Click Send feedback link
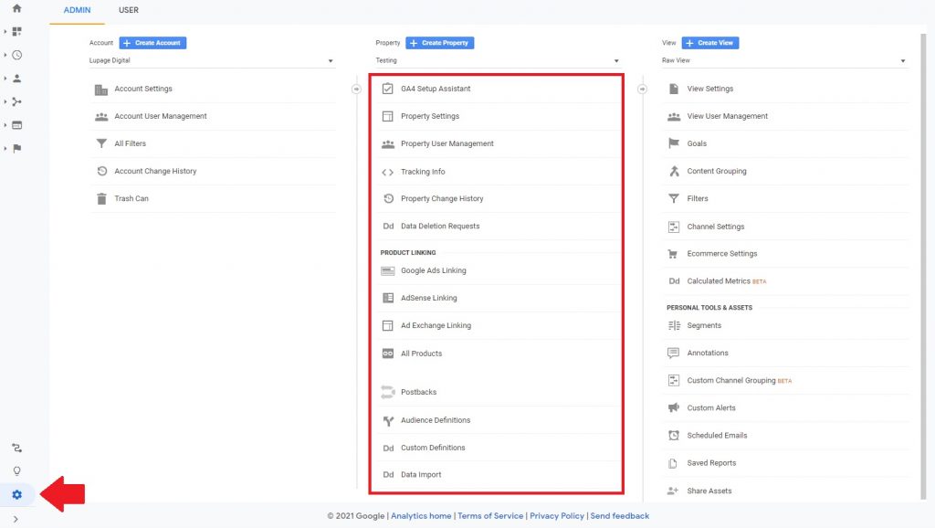 click(x=620, y=515)
